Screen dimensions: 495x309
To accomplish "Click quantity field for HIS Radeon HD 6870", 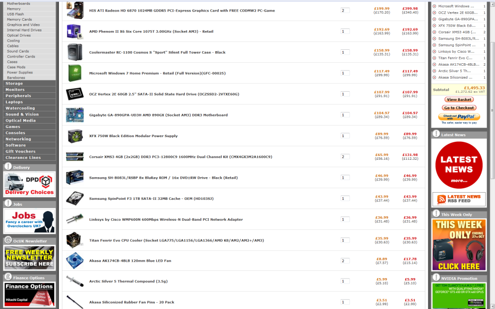I will tap(345, 11).
